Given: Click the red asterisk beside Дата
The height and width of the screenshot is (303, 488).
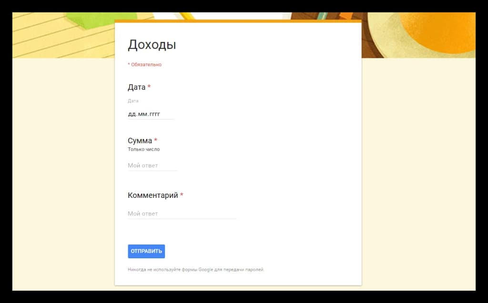Looking at the screenshot, I should click(x=149, y=87).
